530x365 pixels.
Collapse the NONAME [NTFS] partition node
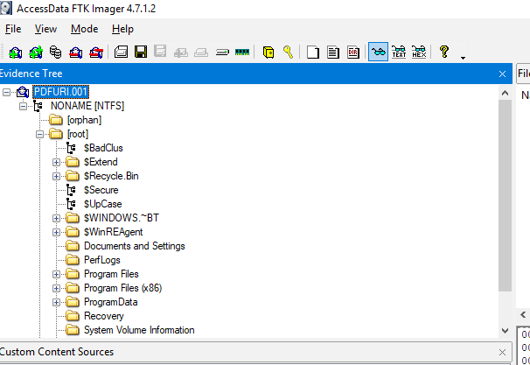click(x=23, y=106)
